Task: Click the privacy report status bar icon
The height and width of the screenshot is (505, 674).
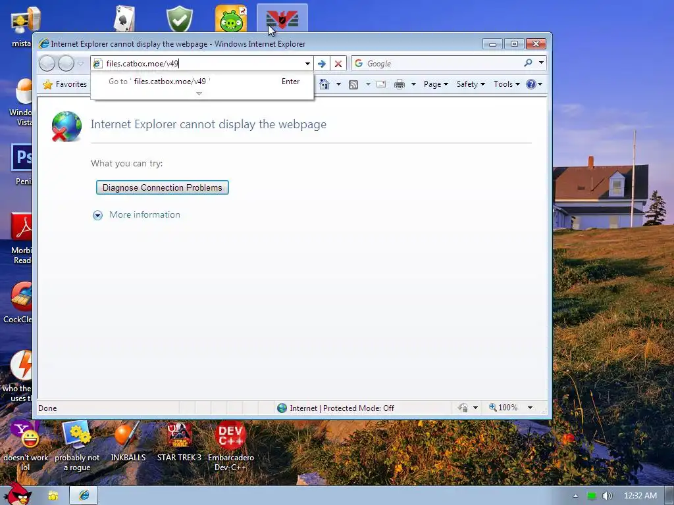Action: pos(463,408)
